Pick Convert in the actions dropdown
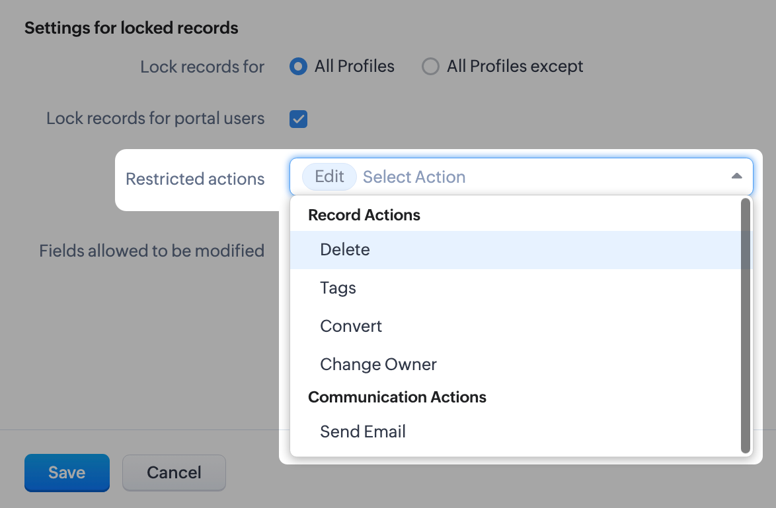This screenshot has height=508, width=776. tap(351, 327)
